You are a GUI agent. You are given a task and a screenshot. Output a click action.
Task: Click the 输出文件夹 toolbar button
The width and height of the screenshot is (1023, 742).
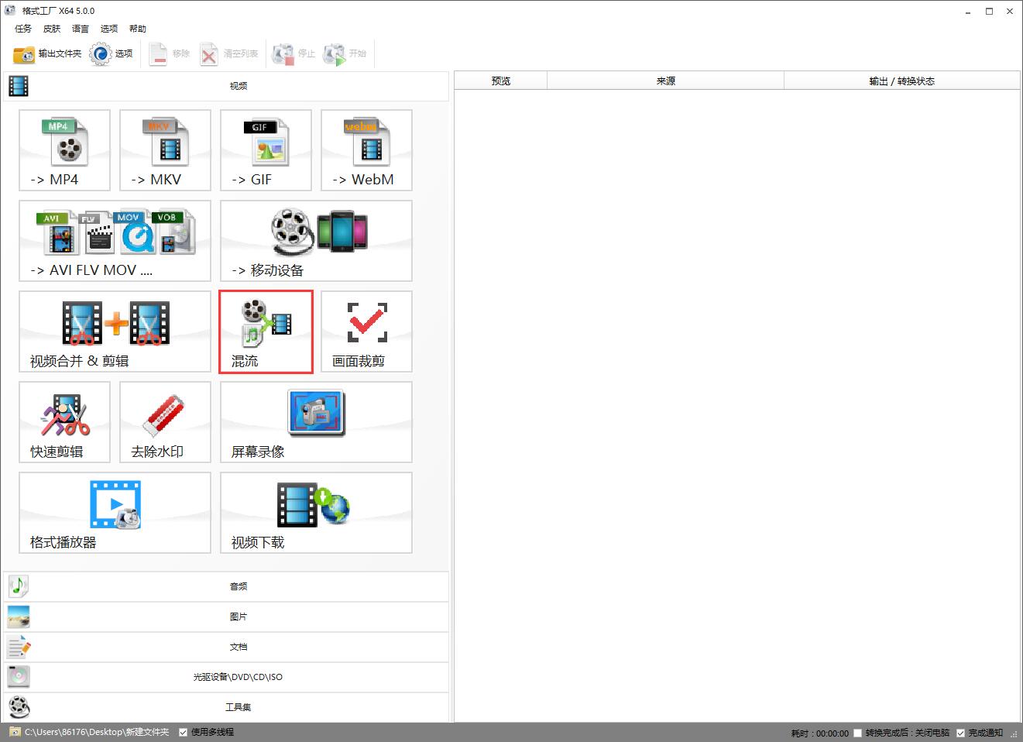[47, 53]
